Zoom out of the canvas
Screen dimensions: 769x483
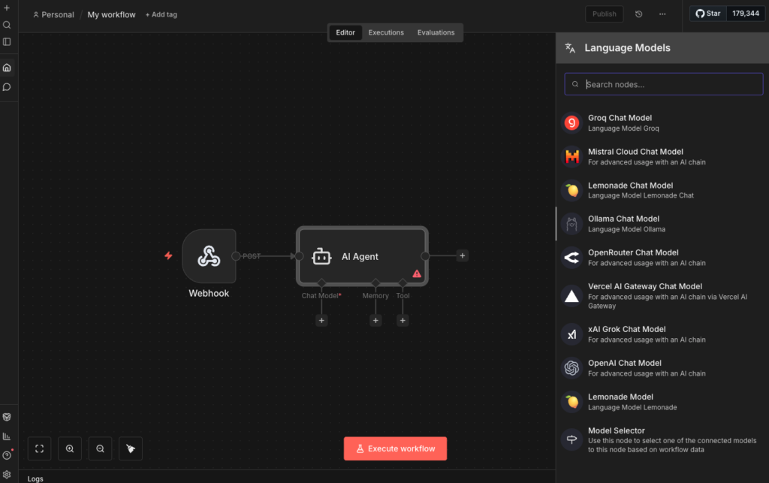click(100, 448)
